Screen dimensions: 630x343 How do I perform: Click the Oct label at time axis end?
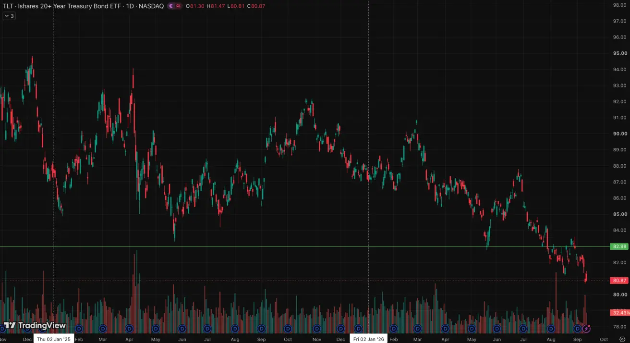604,339
